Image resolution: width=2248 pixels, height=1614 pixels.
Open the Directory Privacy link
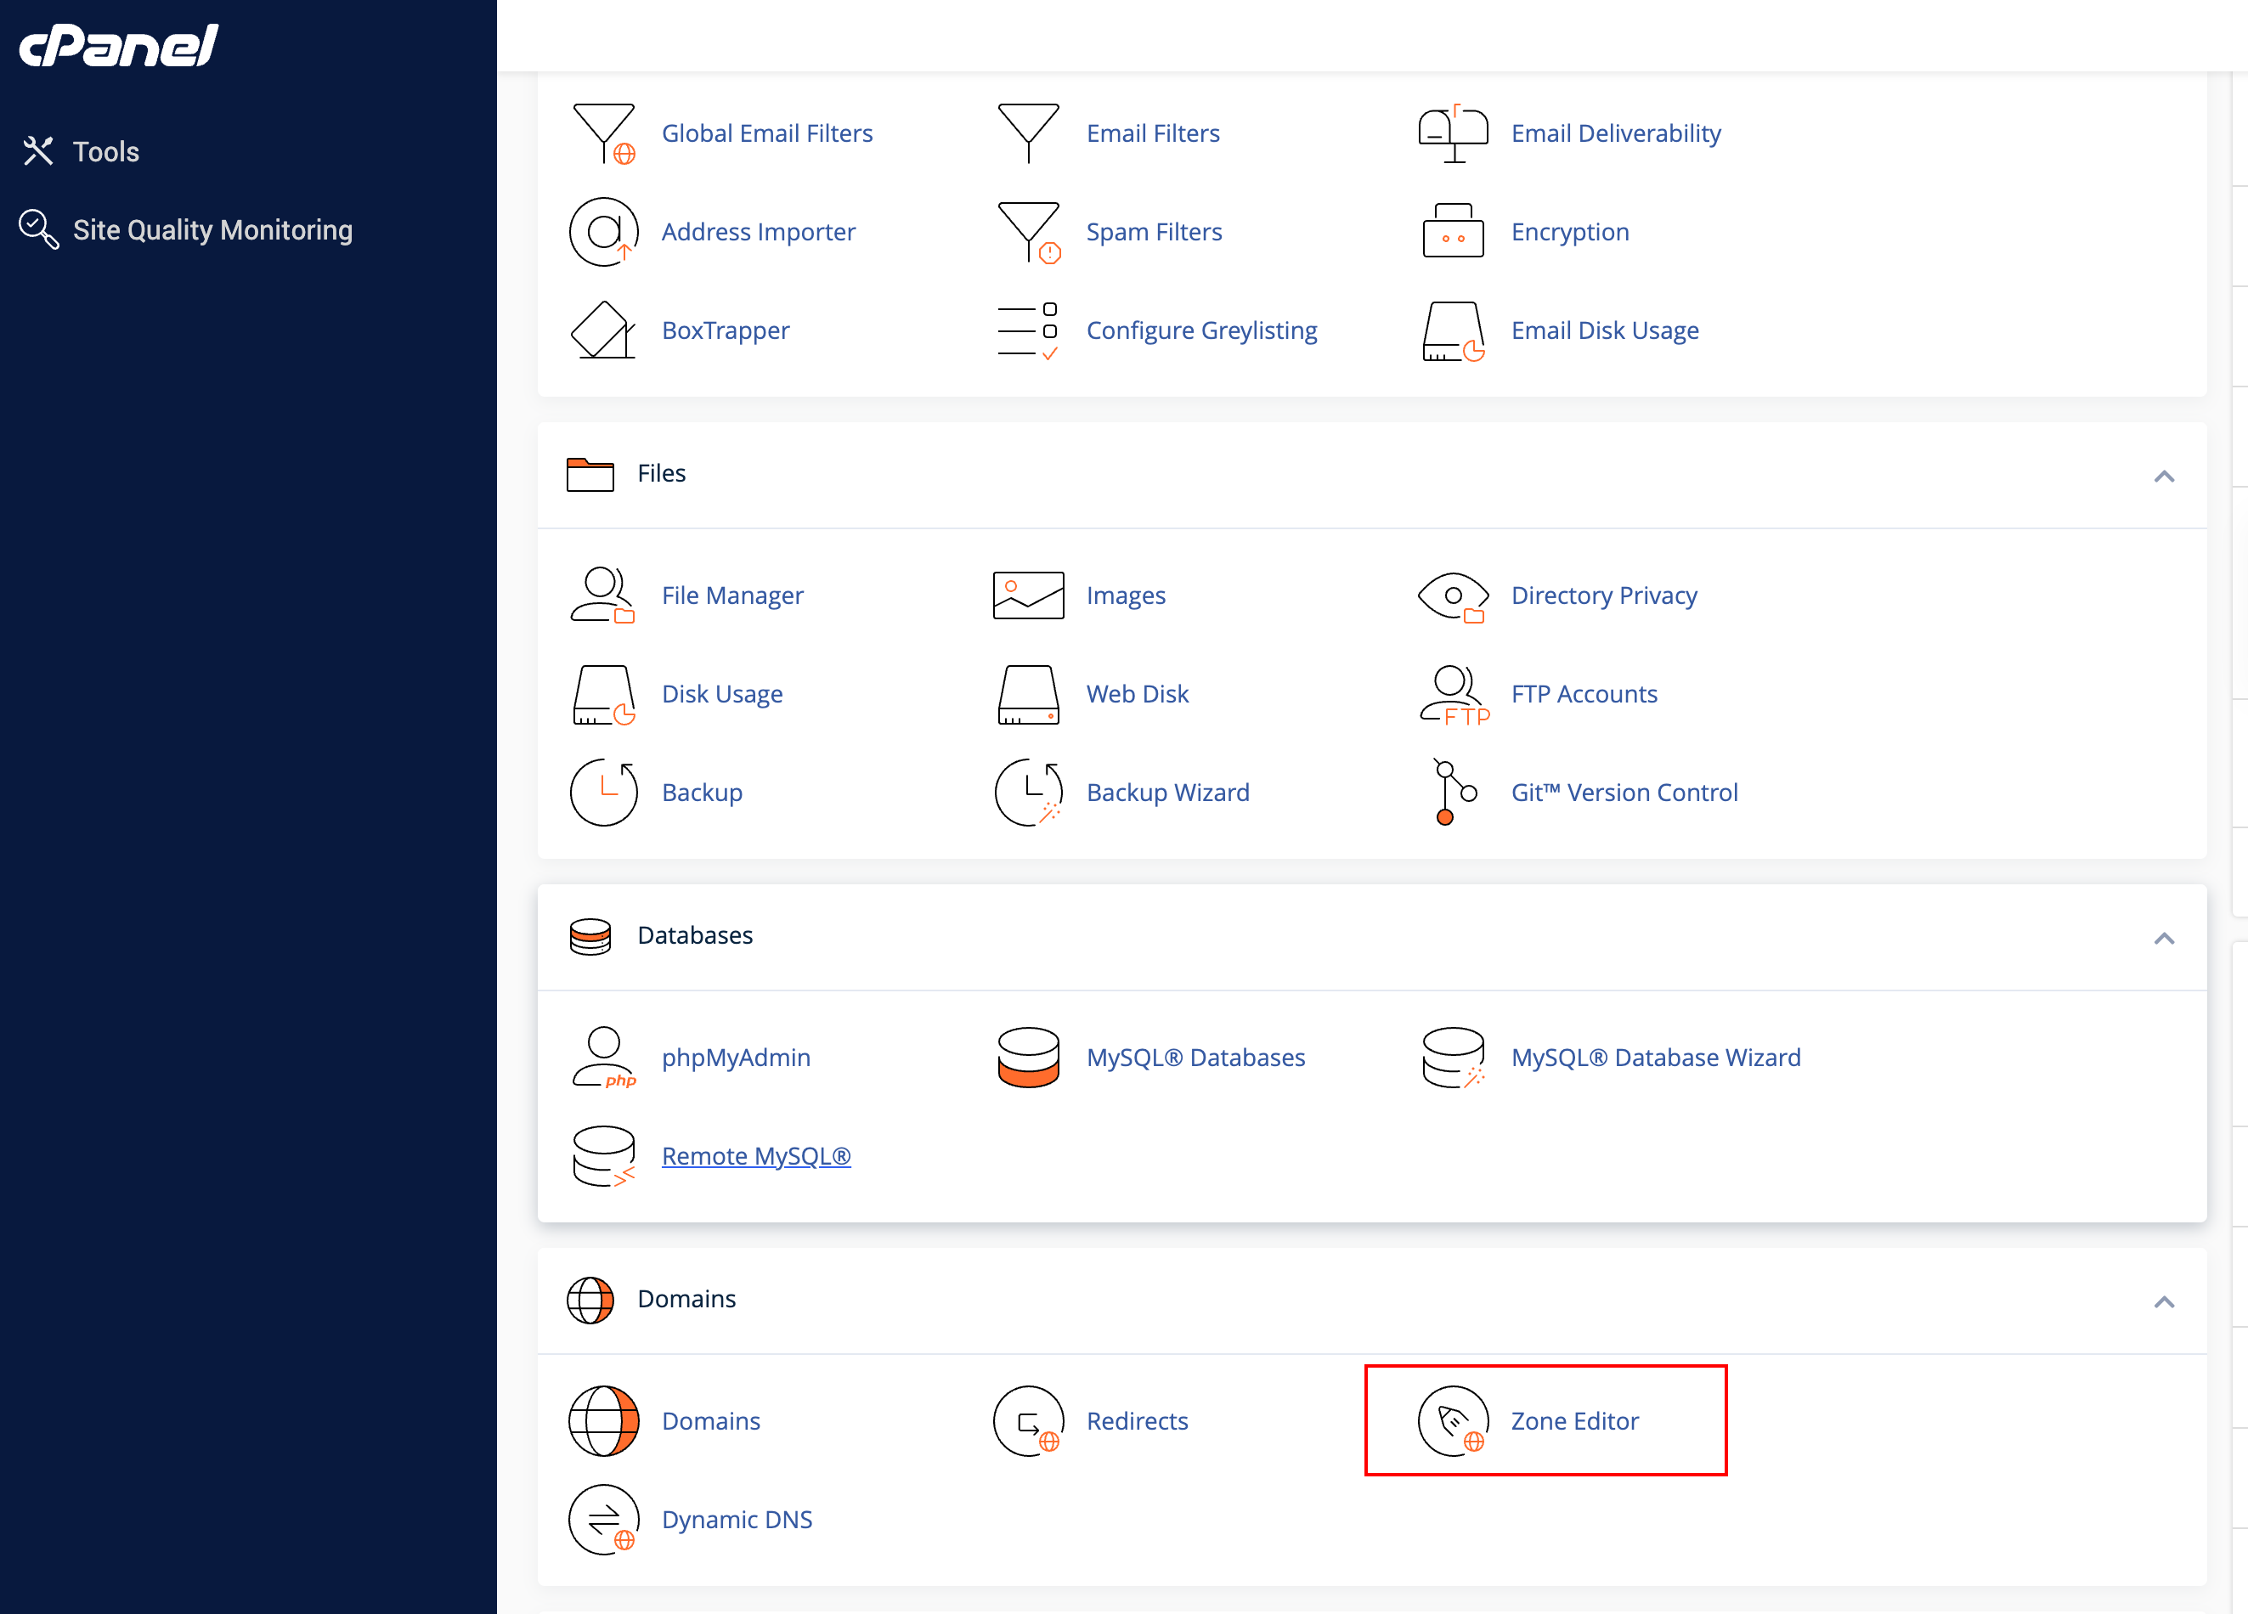click(1602, 595)
